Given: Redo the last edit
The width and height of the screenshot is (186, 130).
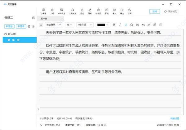Looking at the screenshot, I should pos(149,25).
